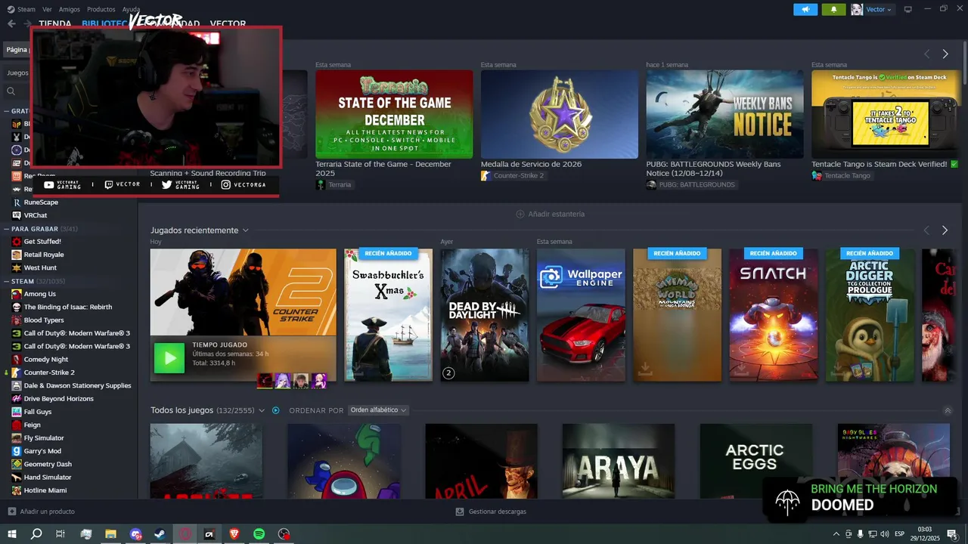
Task: Select Among Us in library list
Action: [x=40, y=294]
